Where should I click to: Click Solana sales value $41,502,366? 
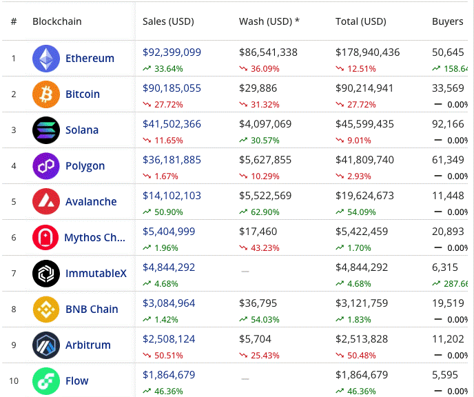(172, 124)
